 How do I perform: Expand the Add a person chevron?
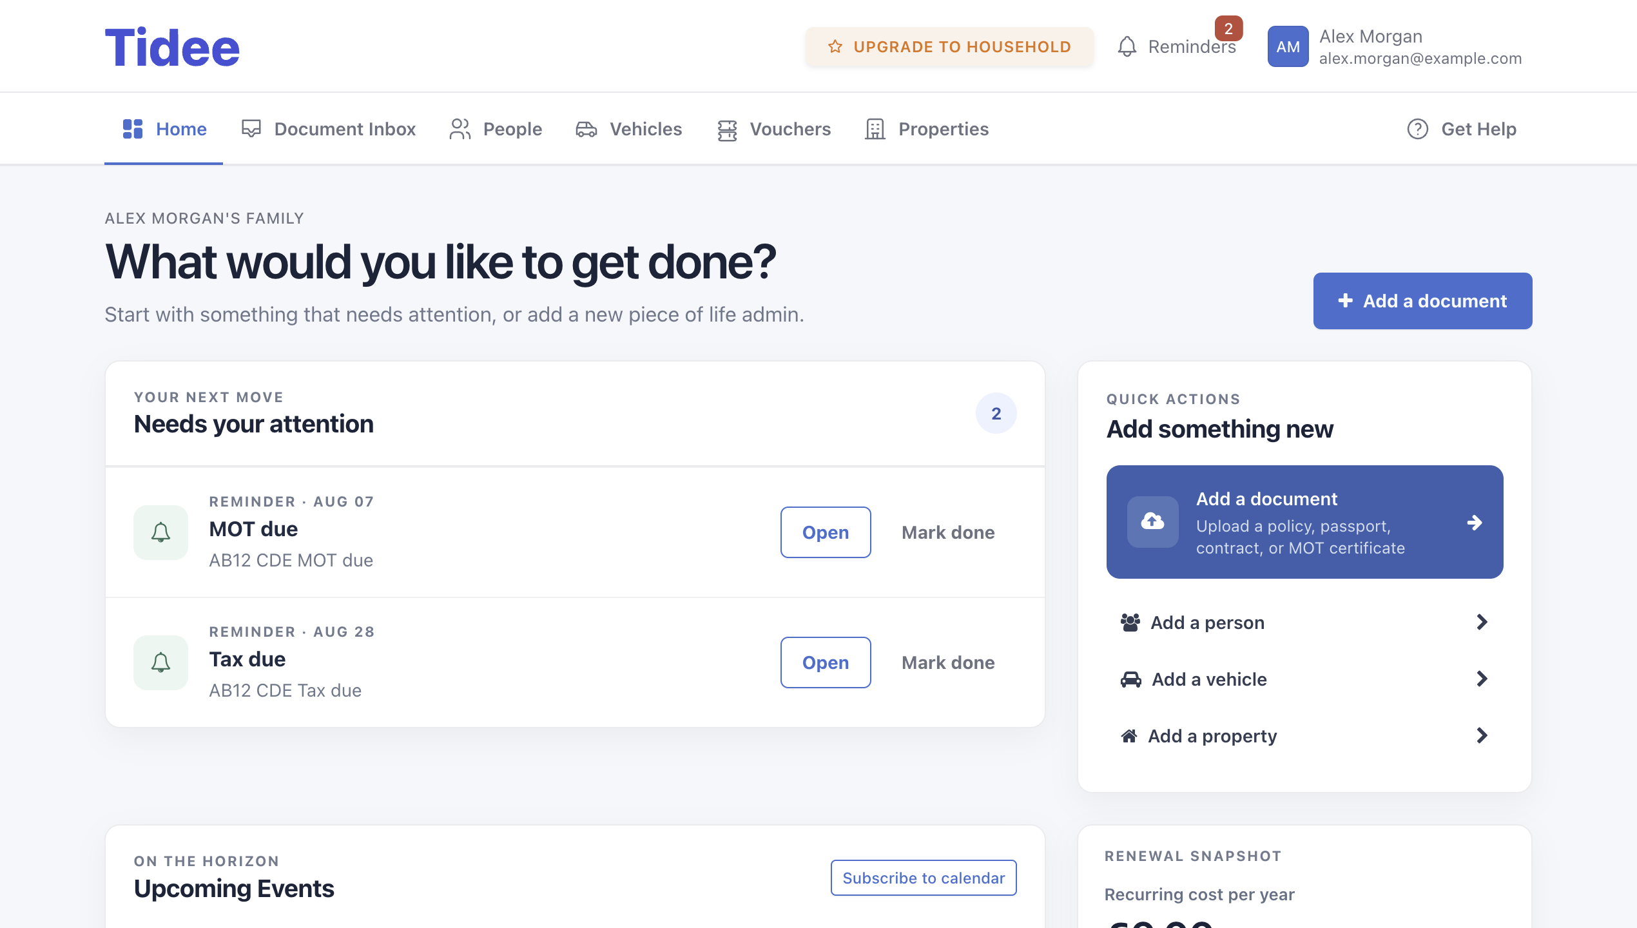1482,622
